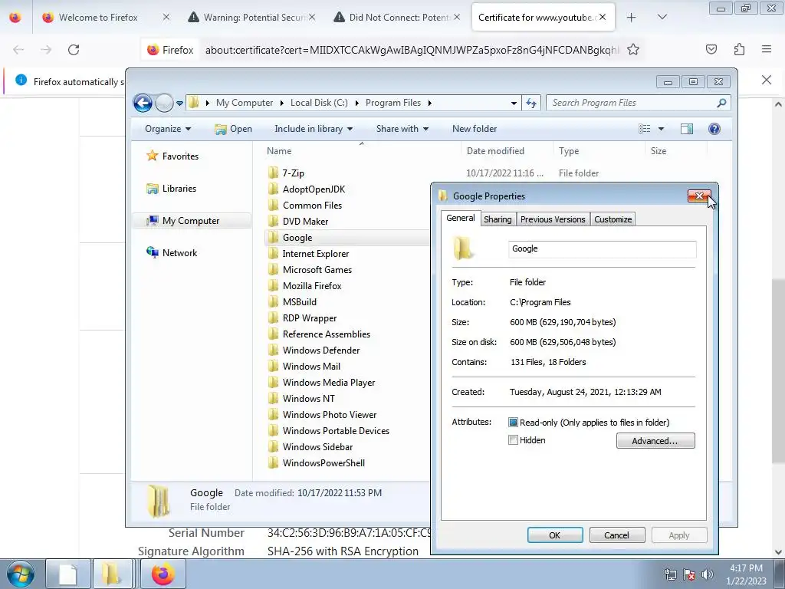Select the 7-Zip folder
The height and width of the screenshot is (589, 785).
(x=286, y=173)
